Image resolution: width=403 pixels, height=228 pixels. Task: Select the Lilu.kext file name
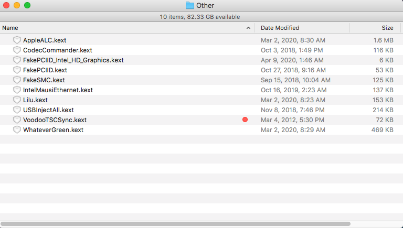[35, 100]
